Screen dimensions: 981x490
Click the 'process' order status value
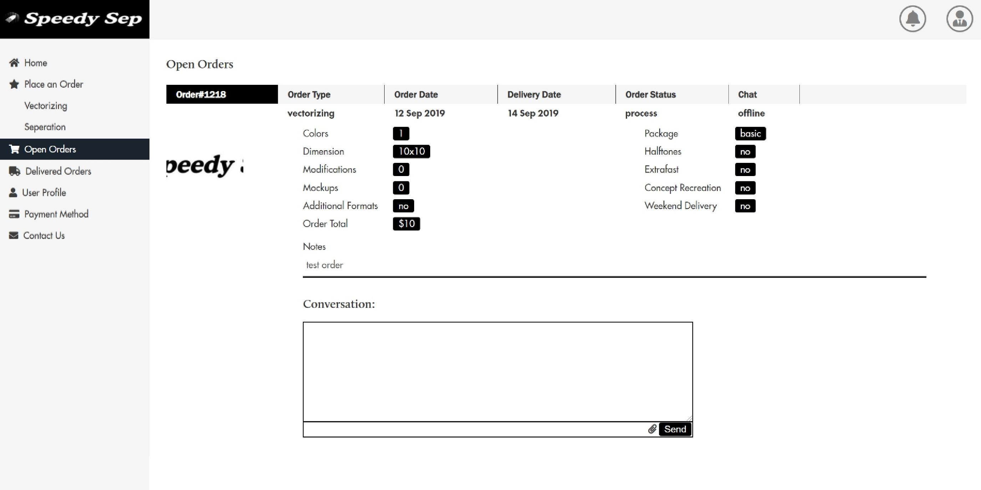click(641, 113)
